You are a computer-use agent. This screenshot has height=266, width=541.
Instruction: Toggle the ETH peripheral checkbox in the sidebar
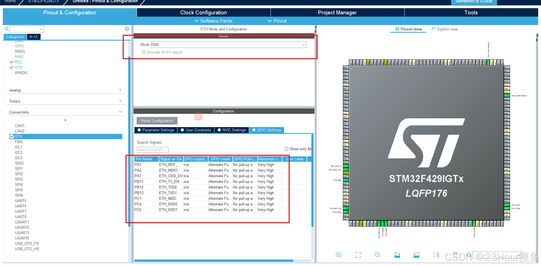pyautogui.click(x=12, y=136)
